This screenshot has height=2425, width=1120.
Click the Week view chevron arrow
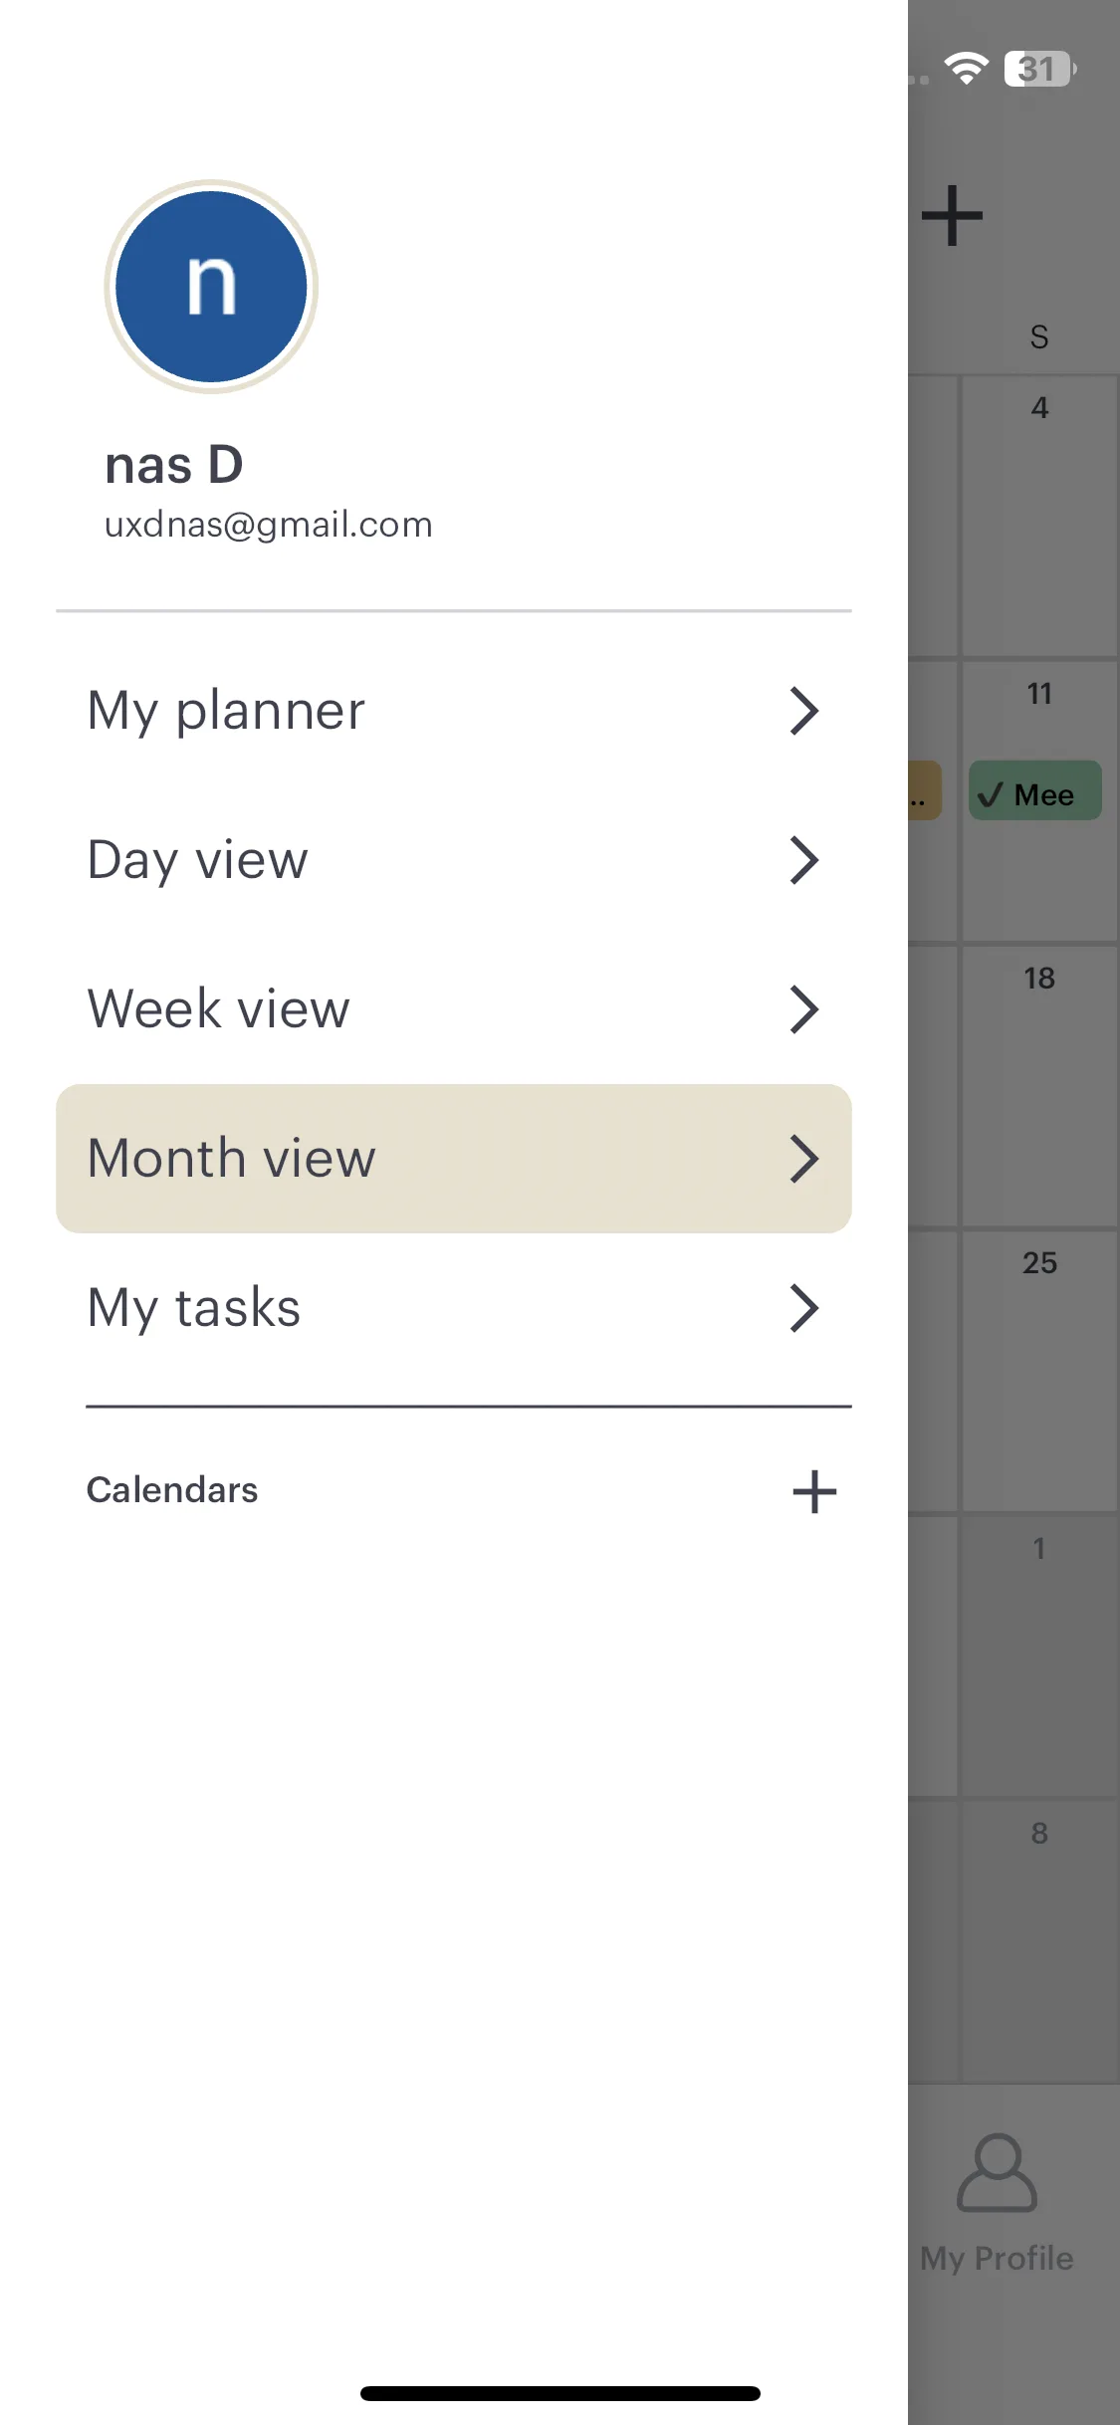pos(804,1009)
